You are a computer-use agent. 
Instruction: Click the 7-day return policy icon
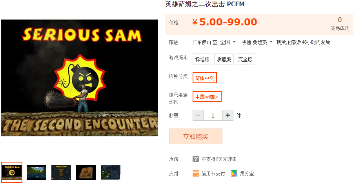pos(196,159)
